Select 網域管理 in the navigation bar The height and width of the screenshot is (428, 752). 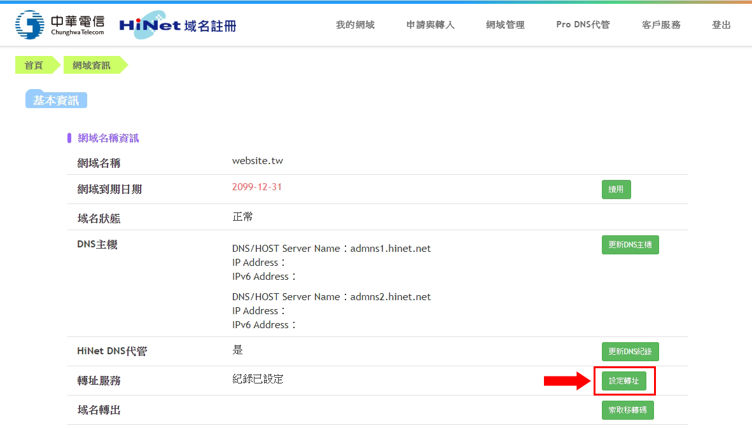coord(505,25)
